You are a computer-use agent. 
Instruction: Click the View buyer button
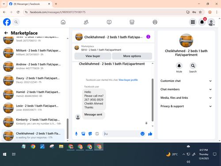click(93, 56)
